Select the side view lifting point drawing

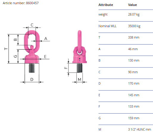point(76,56)
